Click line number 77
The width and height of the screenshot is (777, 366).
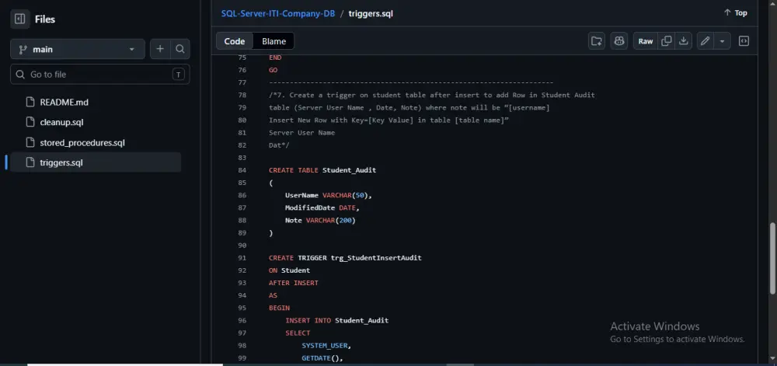click(242, 82)
